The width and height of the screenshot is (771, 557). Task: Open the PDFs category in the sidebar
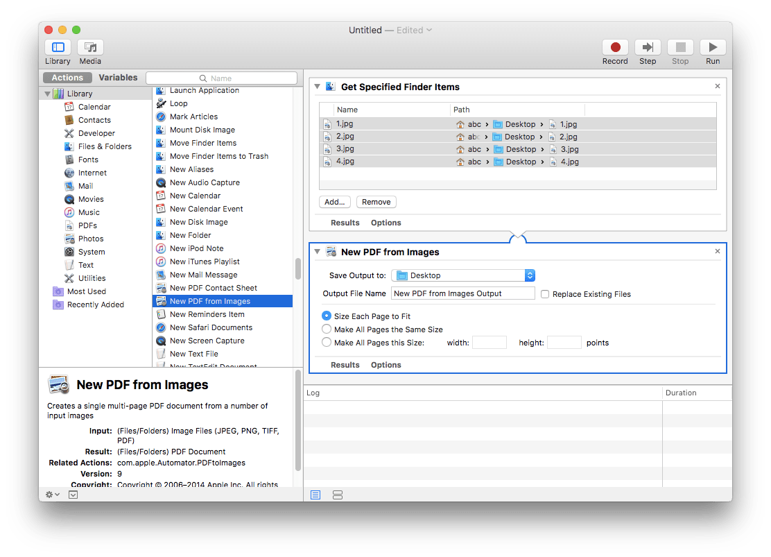pyautogui.click(x=87, y=225)
